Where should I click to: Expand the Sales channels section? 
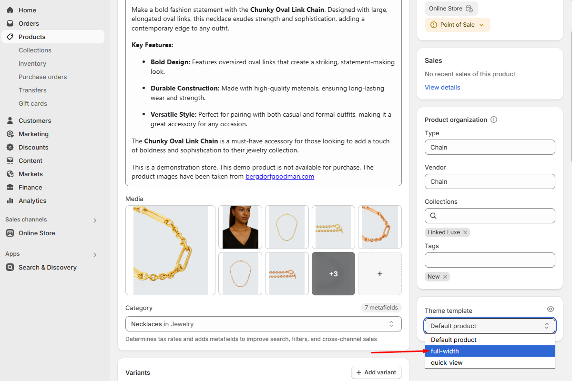point(95,220)
